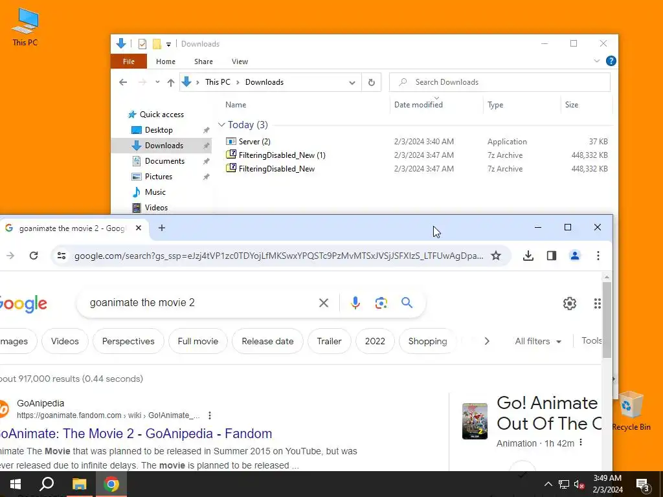The image size is (663, 497).
Task: Click the Explorer Properties quick-access toolbar icon
Action: point(142,43)
